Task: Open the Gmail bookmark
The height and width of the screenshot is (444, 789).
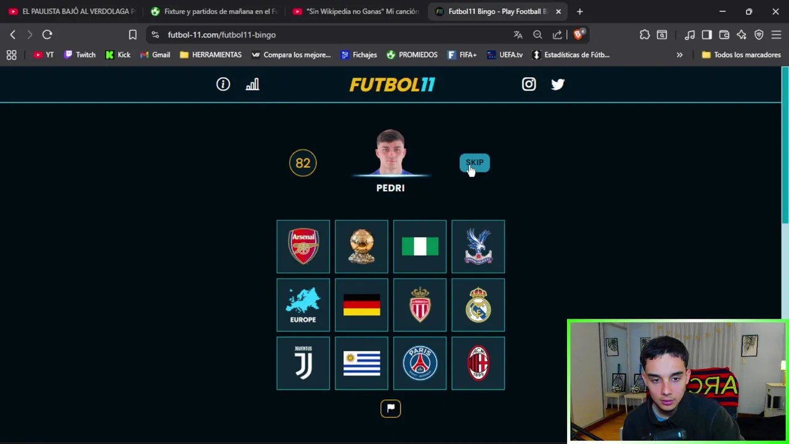Action: pos(155,55)
